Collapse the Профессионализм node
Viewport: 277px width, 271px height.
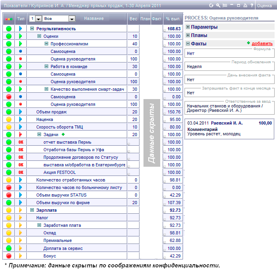pos(46,44)
